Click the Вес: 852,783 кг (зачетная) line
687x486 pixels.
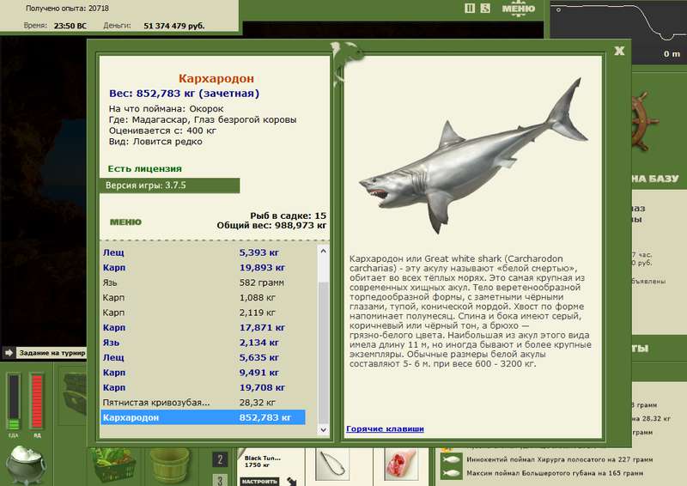tap(184, 94)
